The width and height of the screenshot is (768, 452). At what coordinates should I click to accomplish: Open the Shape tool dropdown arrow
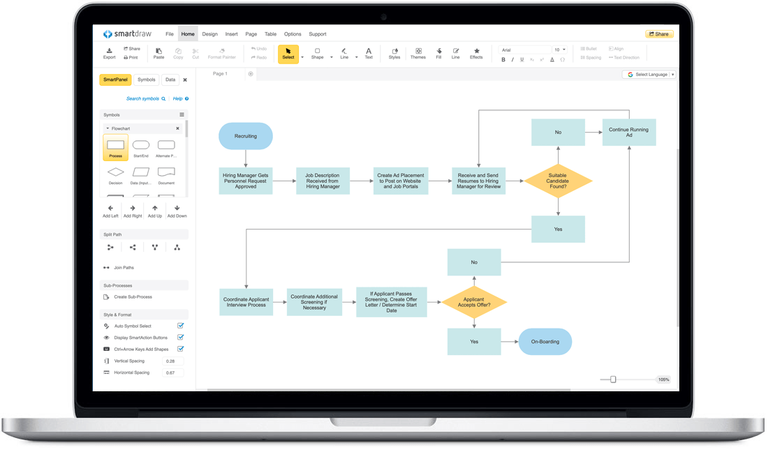click(332, 57)
